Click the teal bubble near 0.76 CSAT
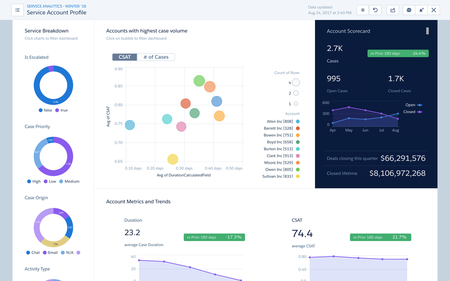450x281 pixels. (x=167, y=119)
